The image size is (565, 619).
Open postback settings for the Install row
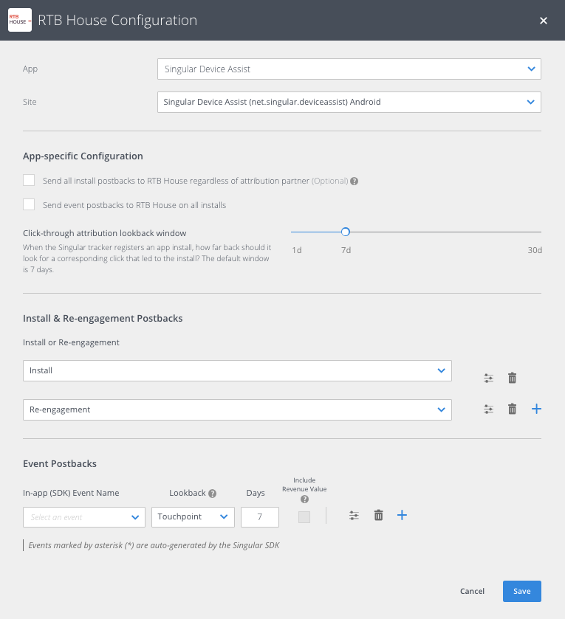click(488, 378)
